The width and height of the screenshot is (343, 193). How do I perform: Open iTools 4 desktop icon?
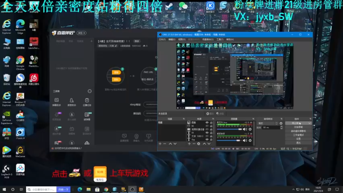pos(20,134)
